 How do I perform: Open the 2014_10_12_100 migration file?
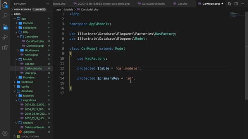pos(35,109)
